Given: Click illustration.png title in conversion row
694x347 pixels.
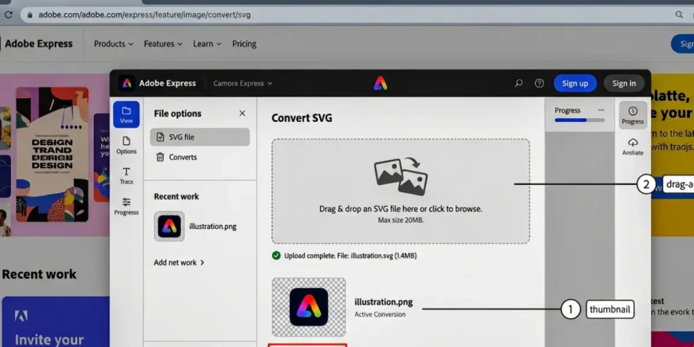Looking at the screenshot, I should 384,302.
